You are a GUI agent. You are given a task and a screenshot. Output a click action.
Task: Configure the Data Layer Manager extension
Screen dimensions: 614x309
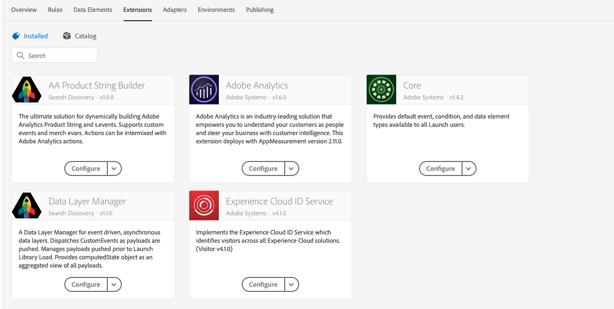pos(86,285)
